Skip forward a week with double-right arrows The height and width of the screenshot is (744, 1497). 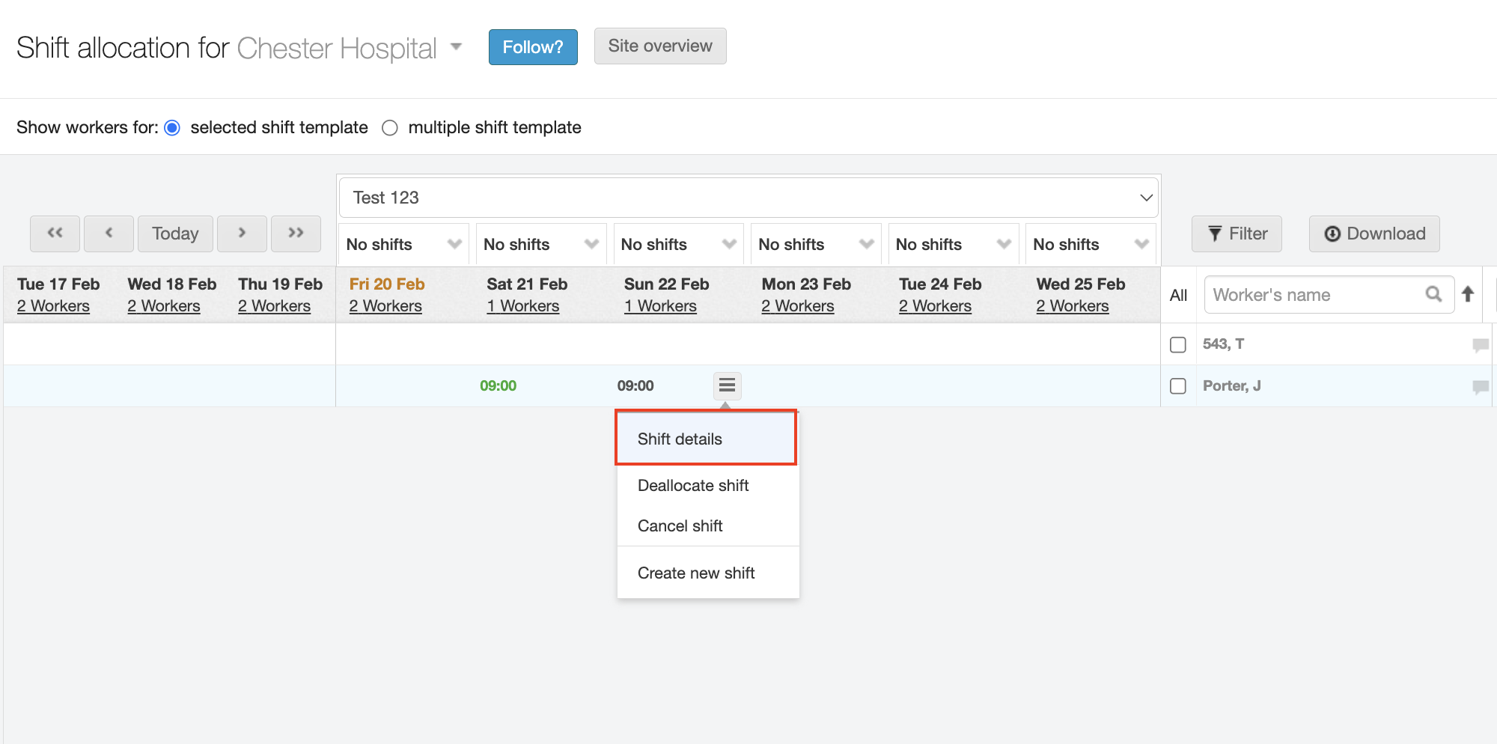296,234
